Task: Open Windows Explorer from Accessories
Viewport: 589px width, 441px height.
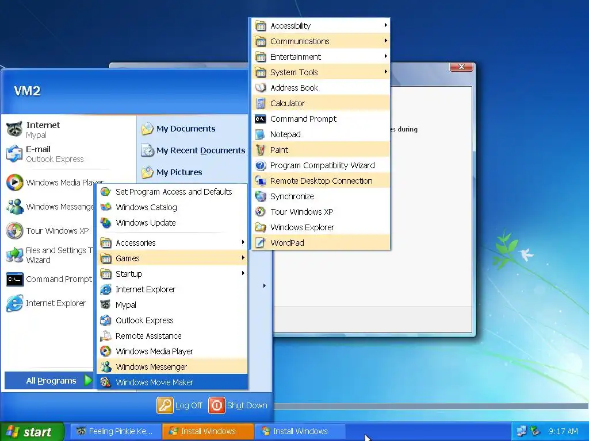Action: pos(321,227)
